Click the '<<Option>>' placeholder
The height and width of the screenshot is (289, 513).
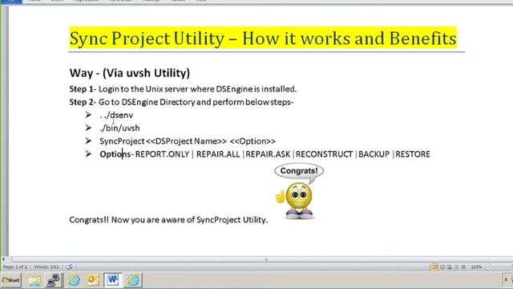click(x=252, y=141)
